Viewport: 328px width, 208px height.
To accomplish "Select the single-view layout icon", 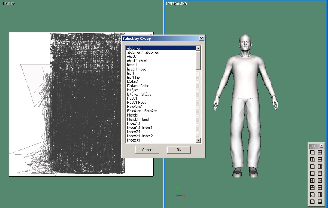I will click(312, 152).
